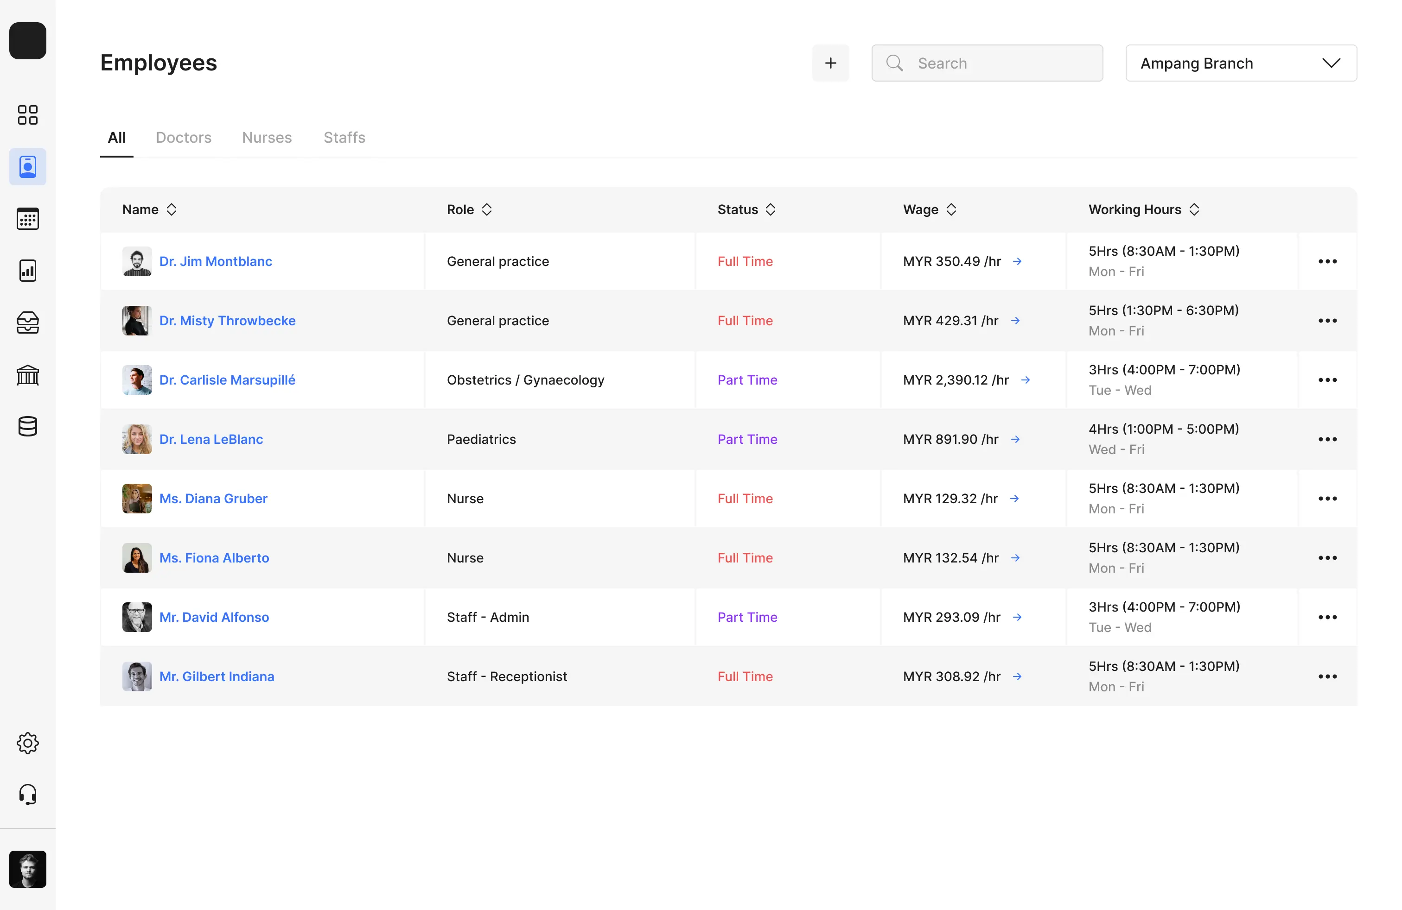Open the bank building sidebar icon
This screenshot has height=910, width=1402.
28,374
